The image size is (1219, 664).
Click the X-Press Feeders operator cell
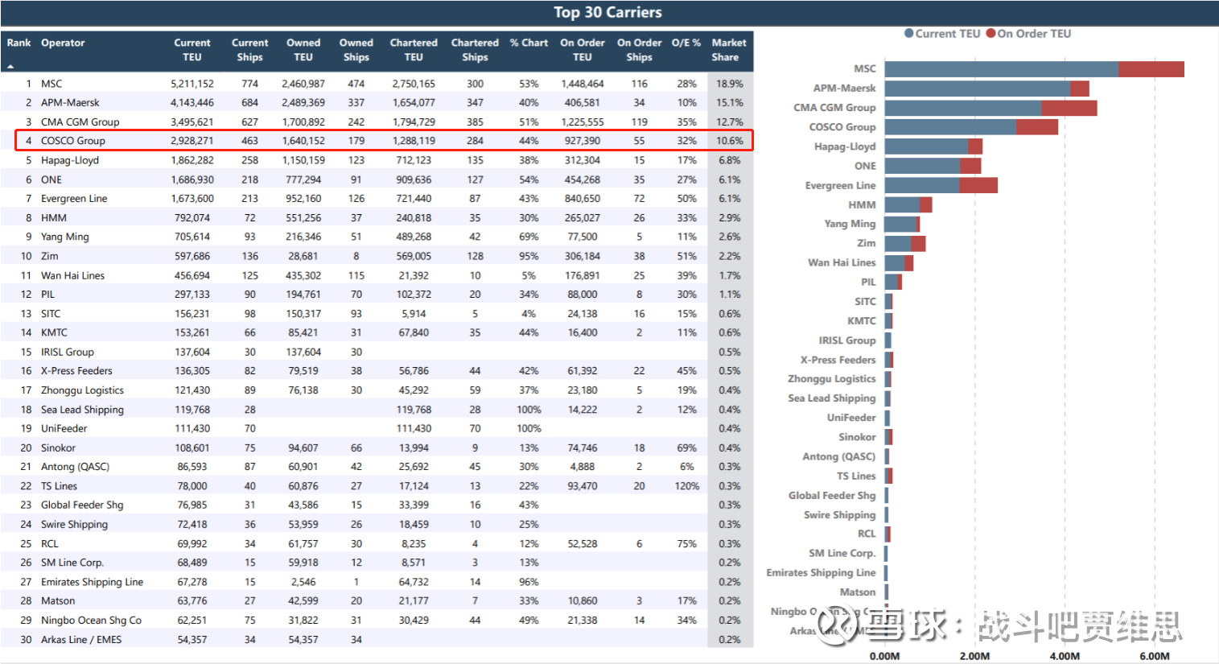pos(77,371)
